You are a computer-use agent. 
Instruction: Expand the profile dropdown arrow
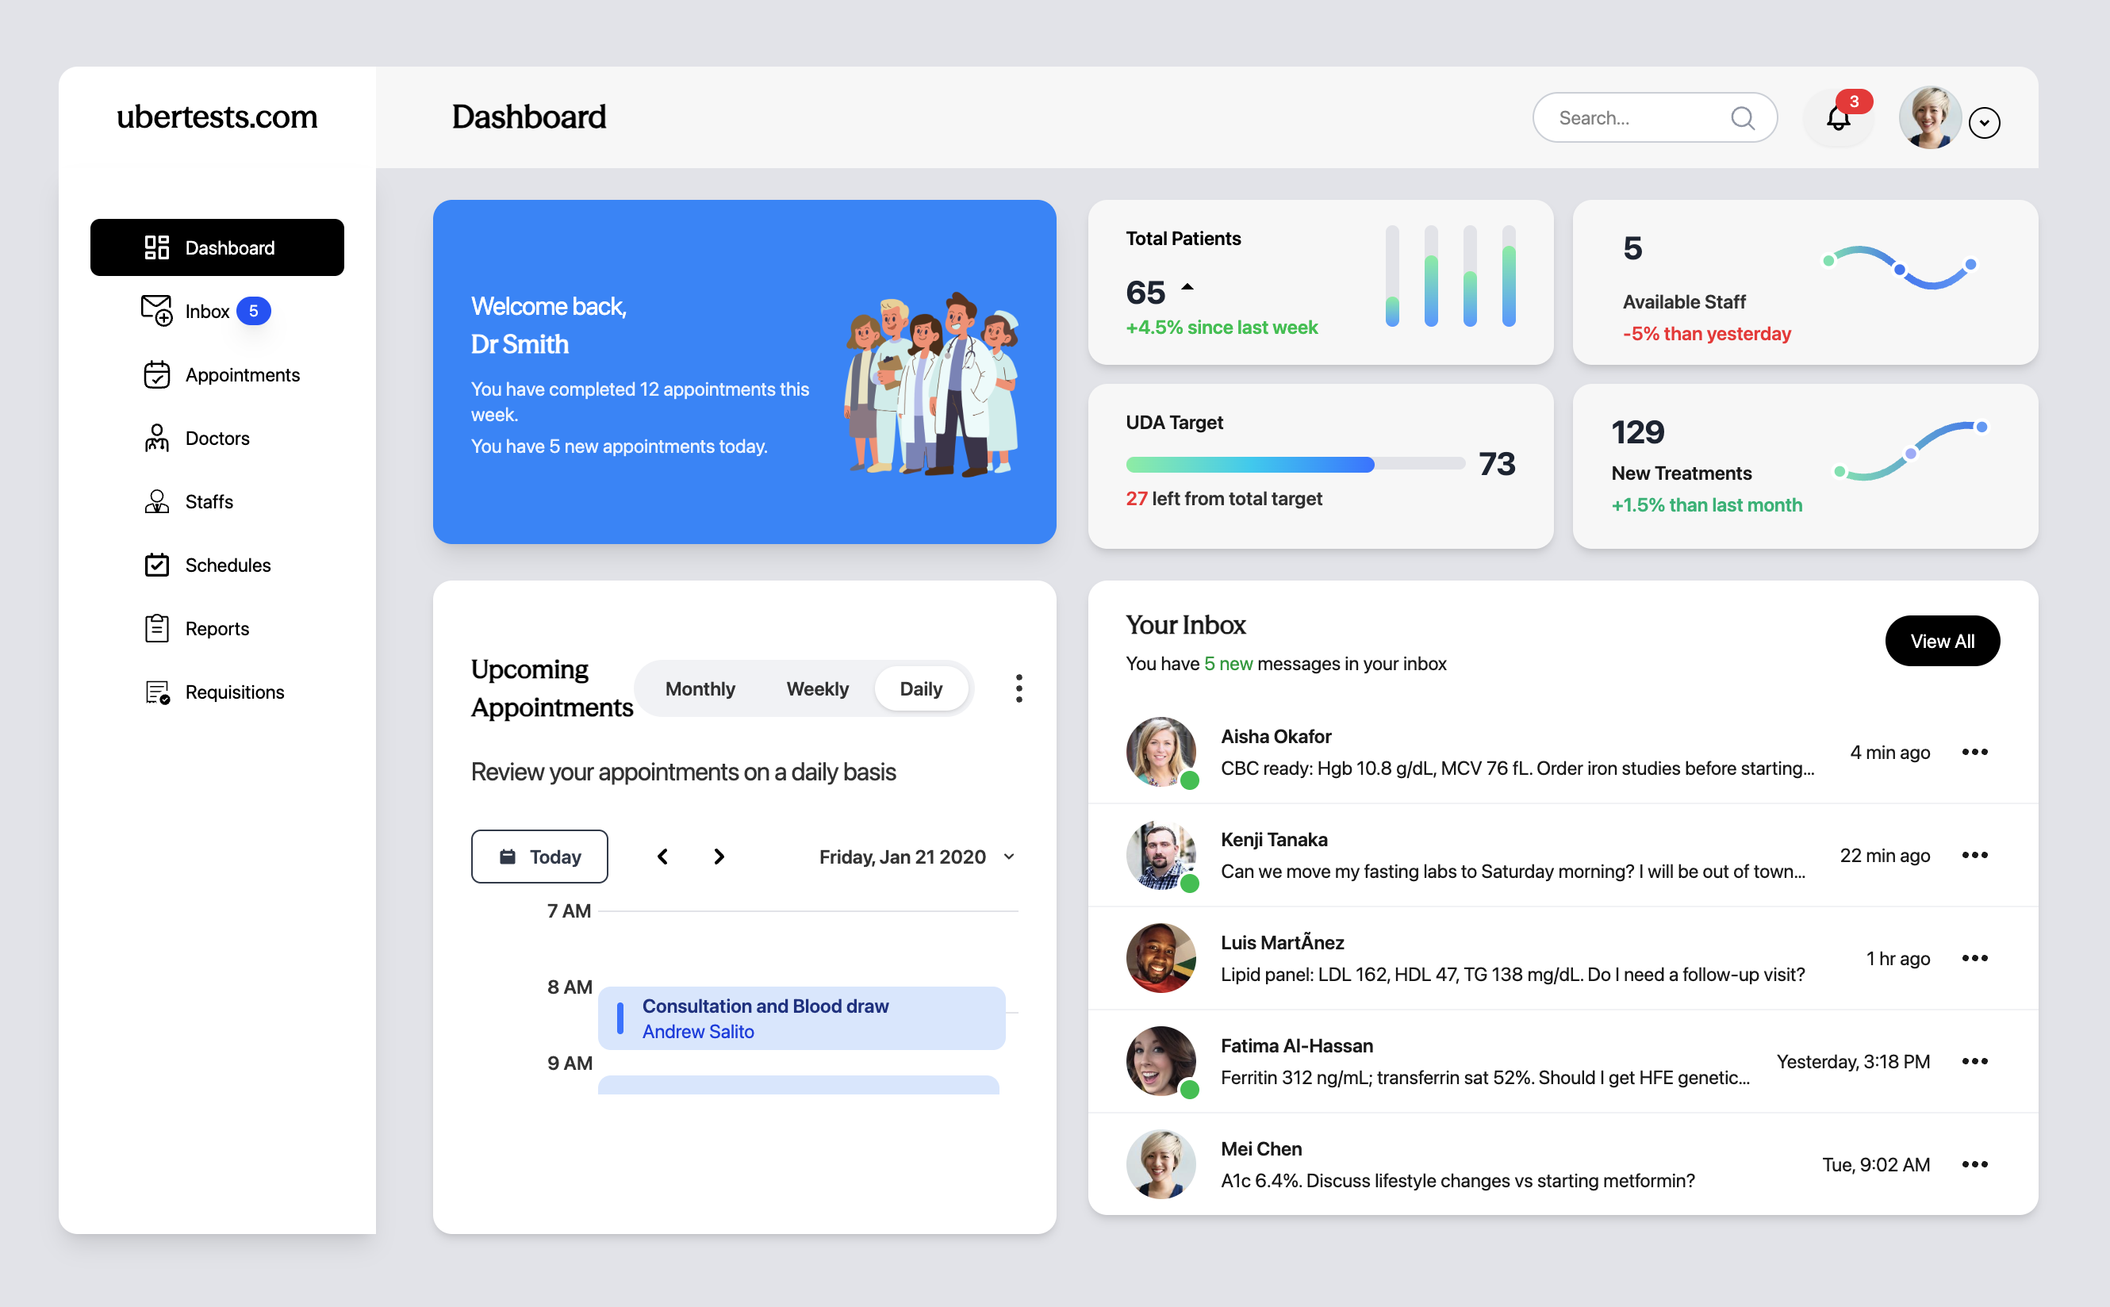(1984, 123)
